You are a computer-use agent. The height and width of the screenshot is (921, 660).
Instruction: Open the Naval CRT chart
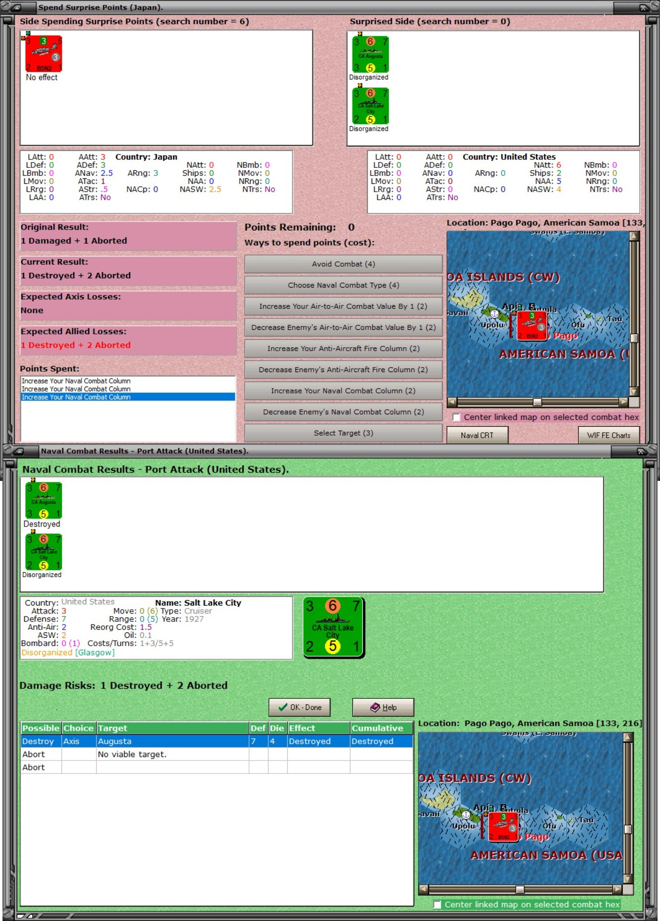pyautogui.click(x=477, y=435)
